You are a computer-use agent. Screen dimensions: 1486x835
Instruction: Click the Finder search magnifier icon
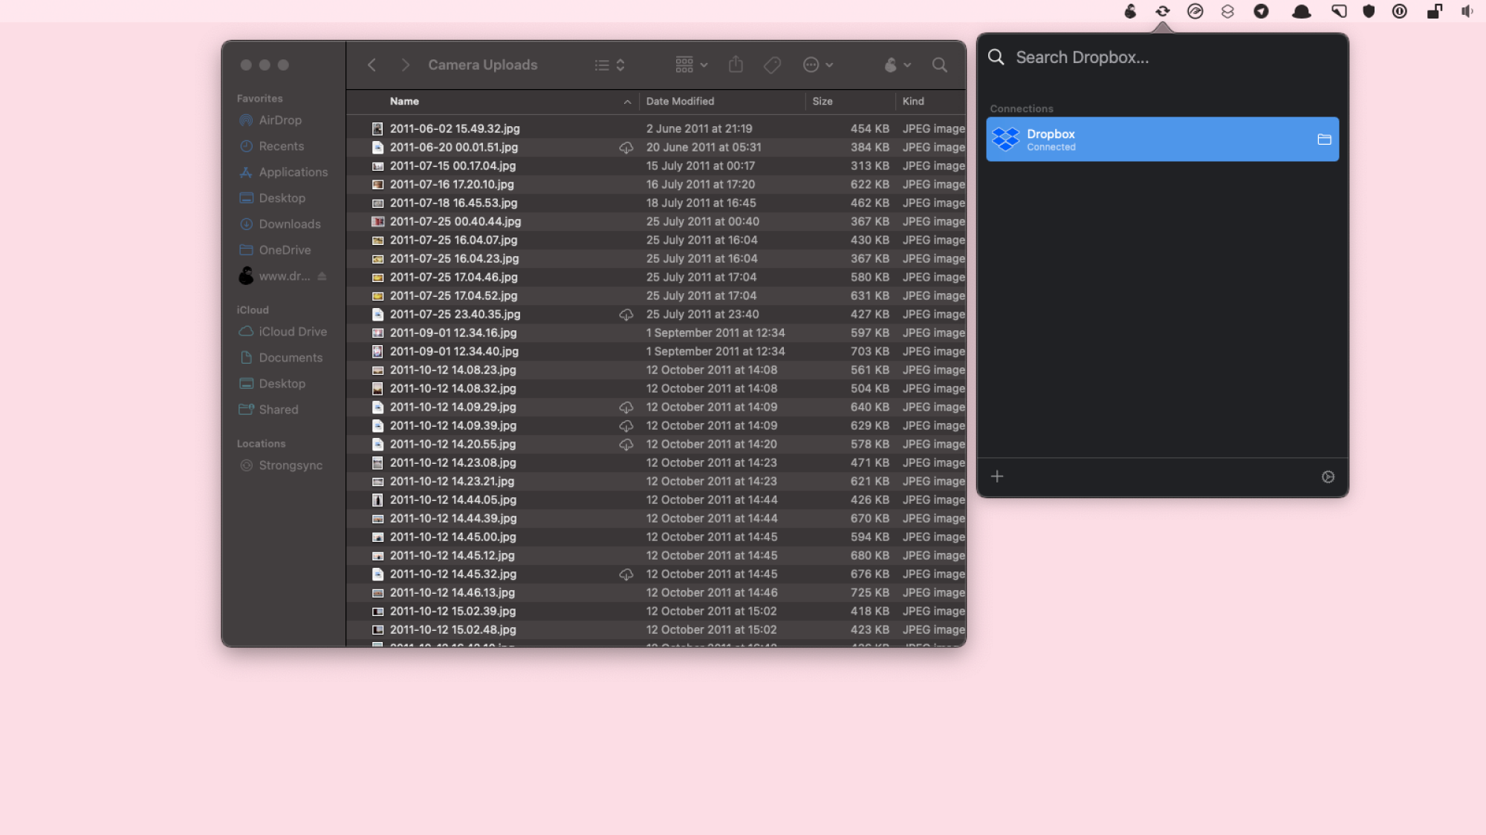[939, 65]
